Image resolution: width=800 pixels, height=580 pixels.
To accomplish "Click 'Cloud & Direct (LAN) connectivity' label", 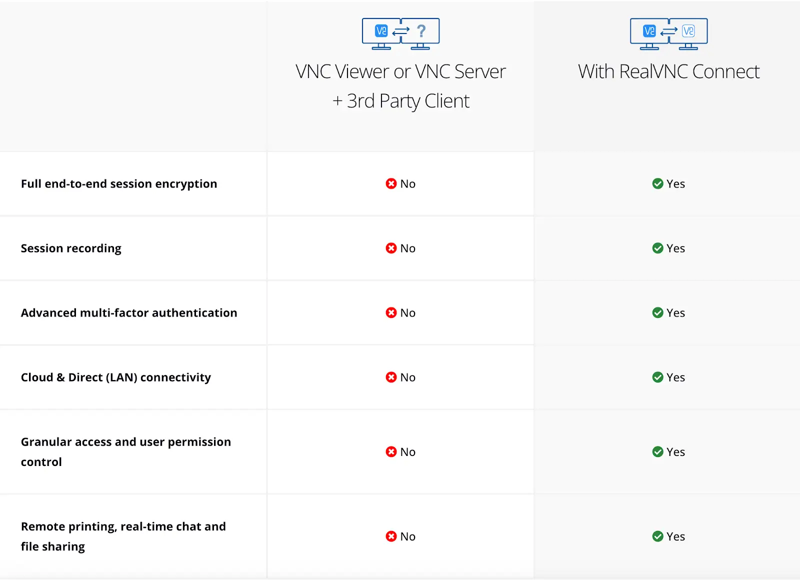I will [x=116, y=377].
